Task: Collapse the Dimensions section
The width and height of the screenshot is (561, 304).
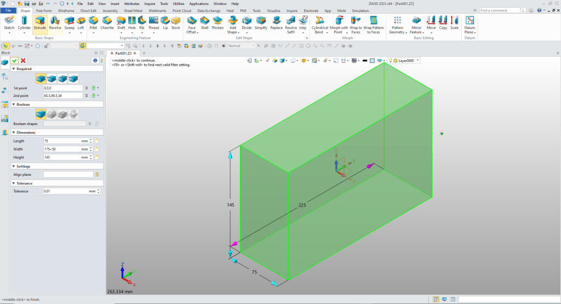Action: point(13,132)
